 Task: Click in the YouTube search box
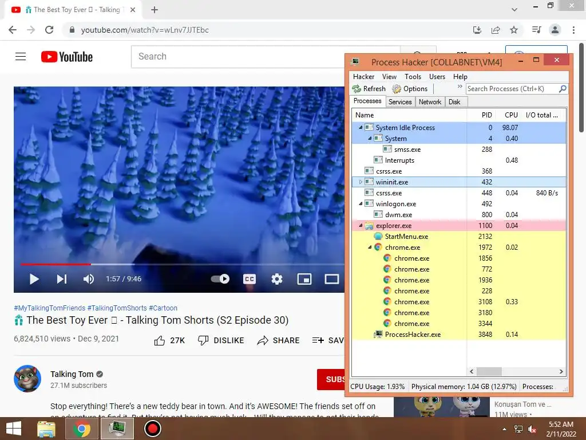tap(266, 57)
